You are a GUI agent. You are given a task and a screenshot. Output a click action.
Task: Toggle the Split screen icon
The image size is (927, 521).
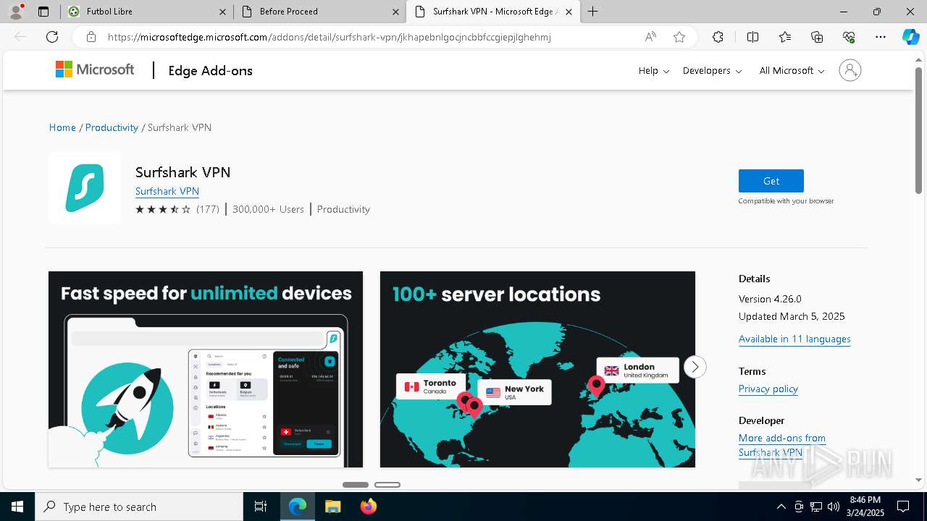click(x=753, y=37)
